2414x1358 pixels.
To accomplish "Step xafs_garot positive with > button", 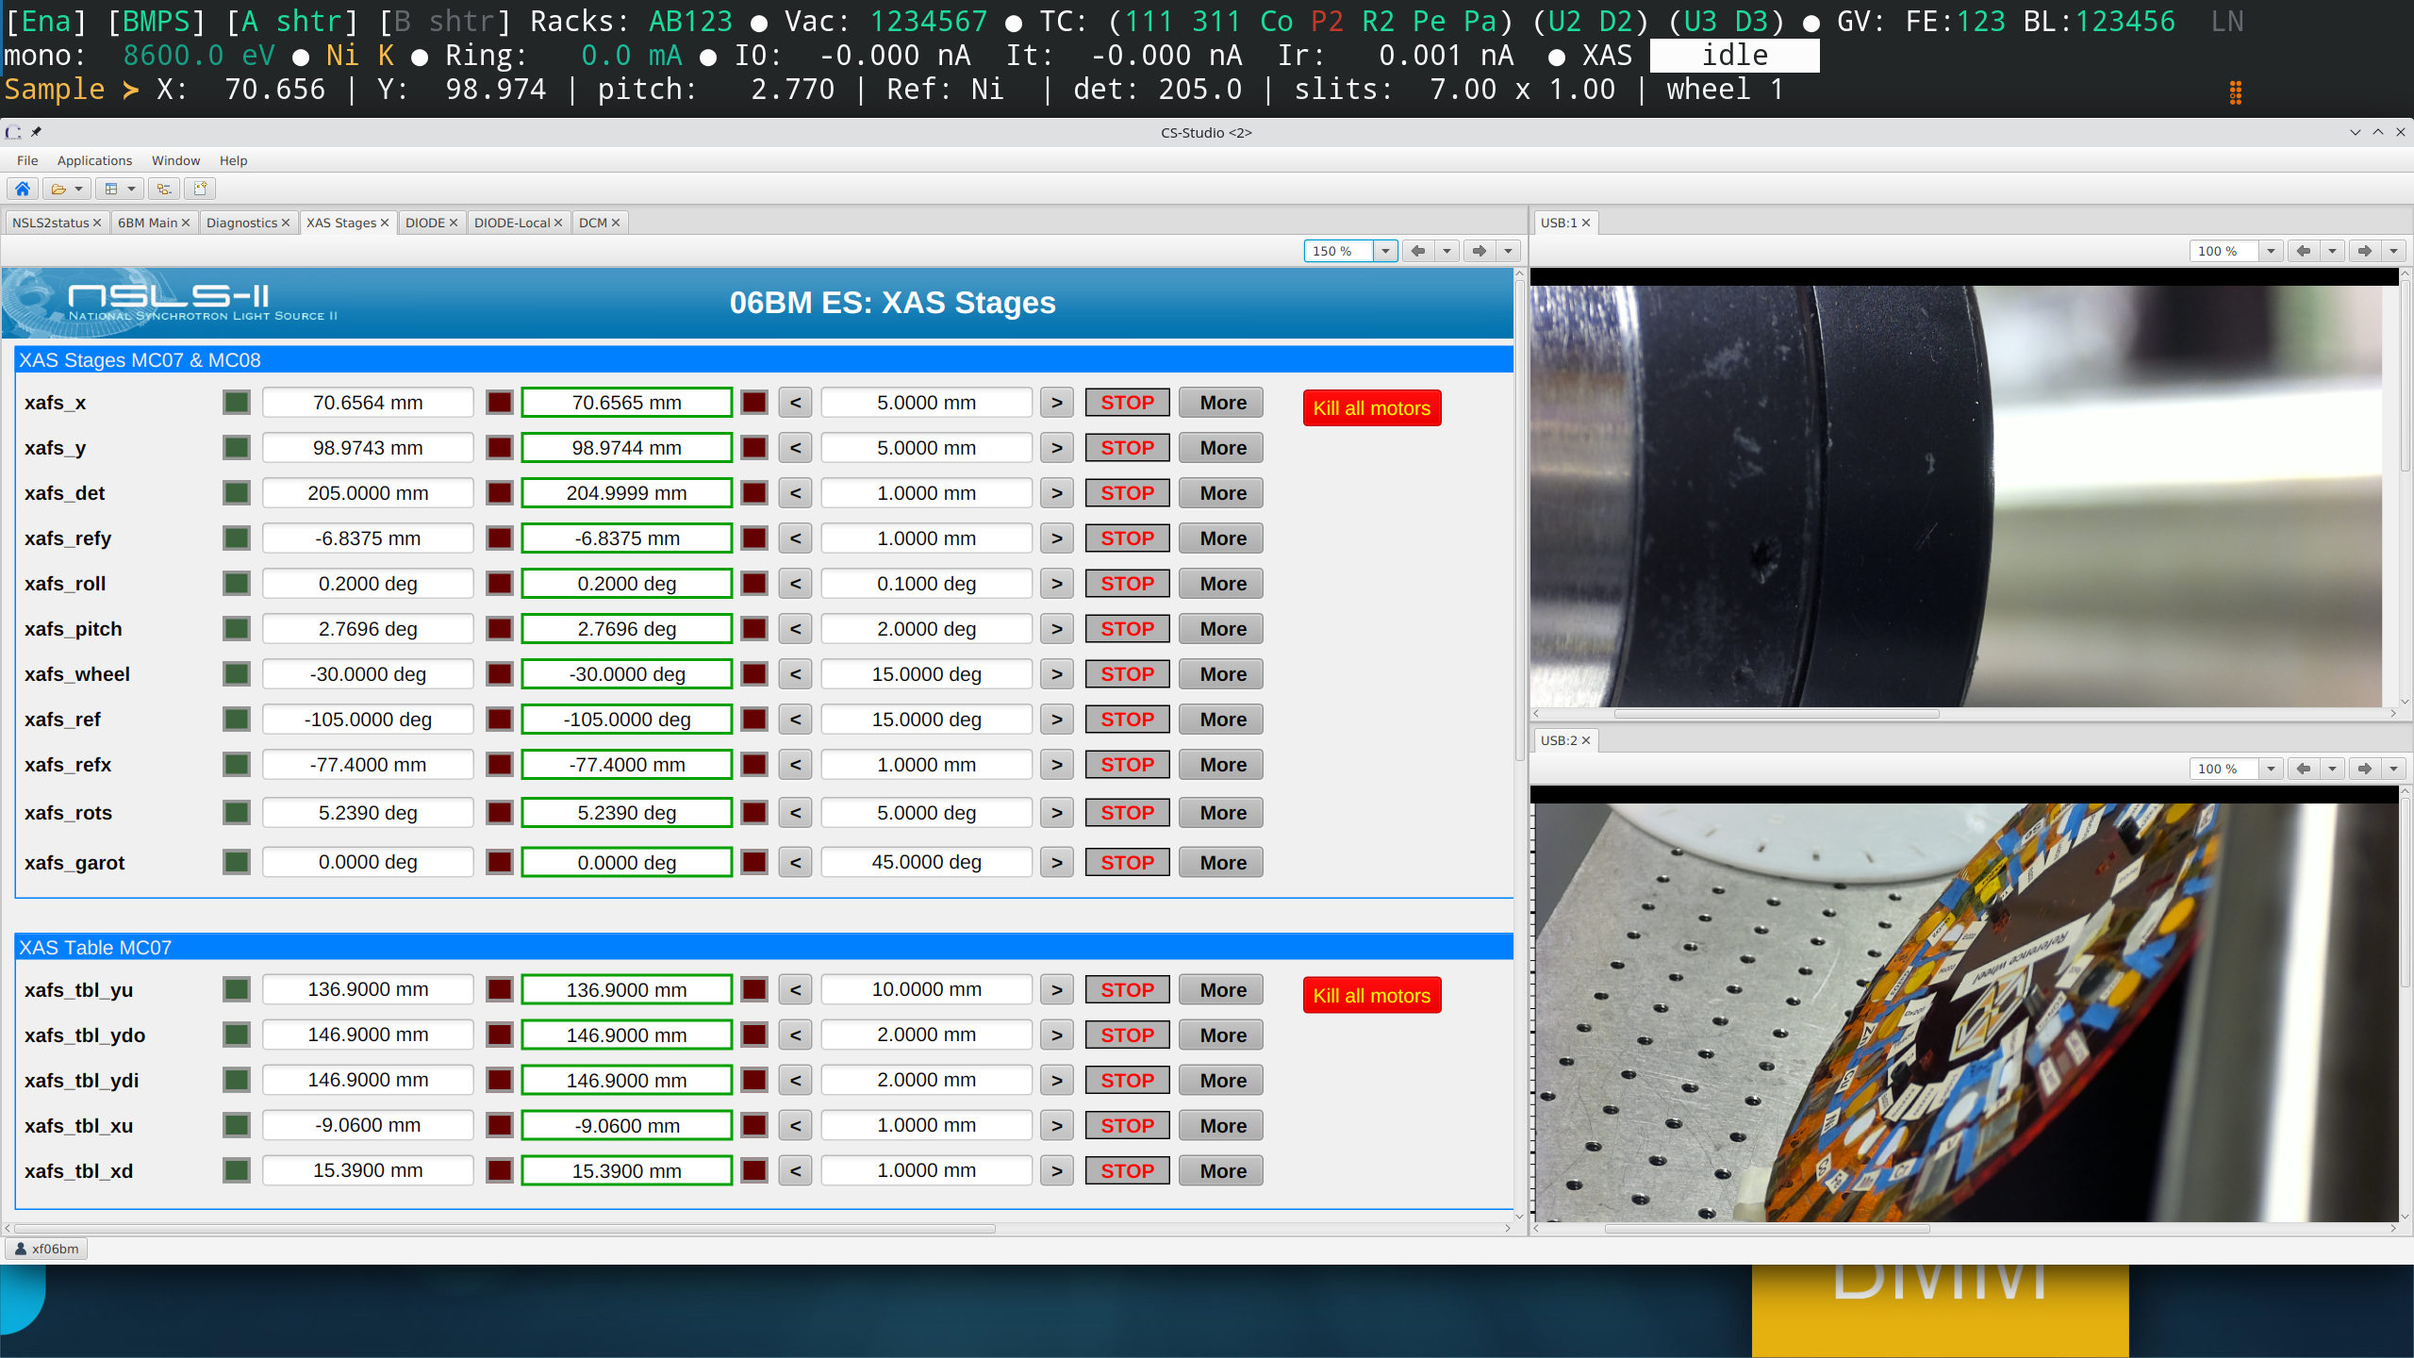I will pyautogui.click(x=1057, y=862).
